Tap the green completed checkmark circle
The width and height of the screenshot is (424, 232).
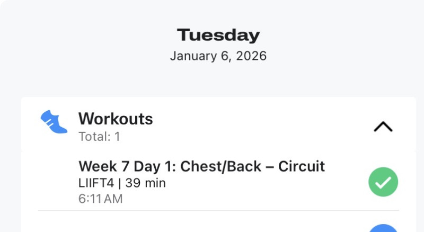tap(383, 182)
